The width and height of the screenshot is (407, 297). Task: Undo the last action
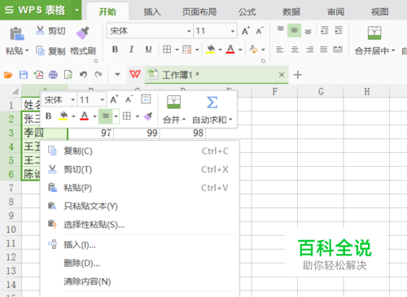[83, 75]
